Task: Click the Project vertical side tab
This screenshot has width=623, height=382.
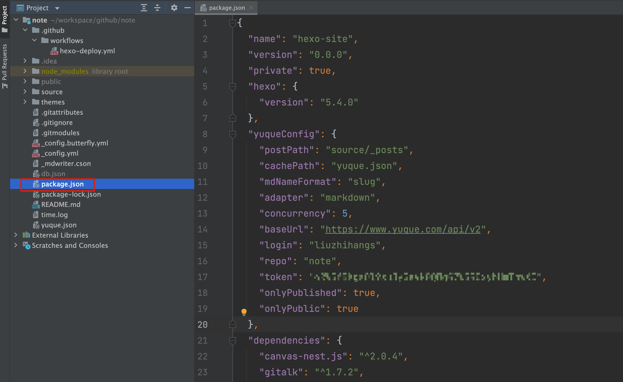Action: pos(4,15)
